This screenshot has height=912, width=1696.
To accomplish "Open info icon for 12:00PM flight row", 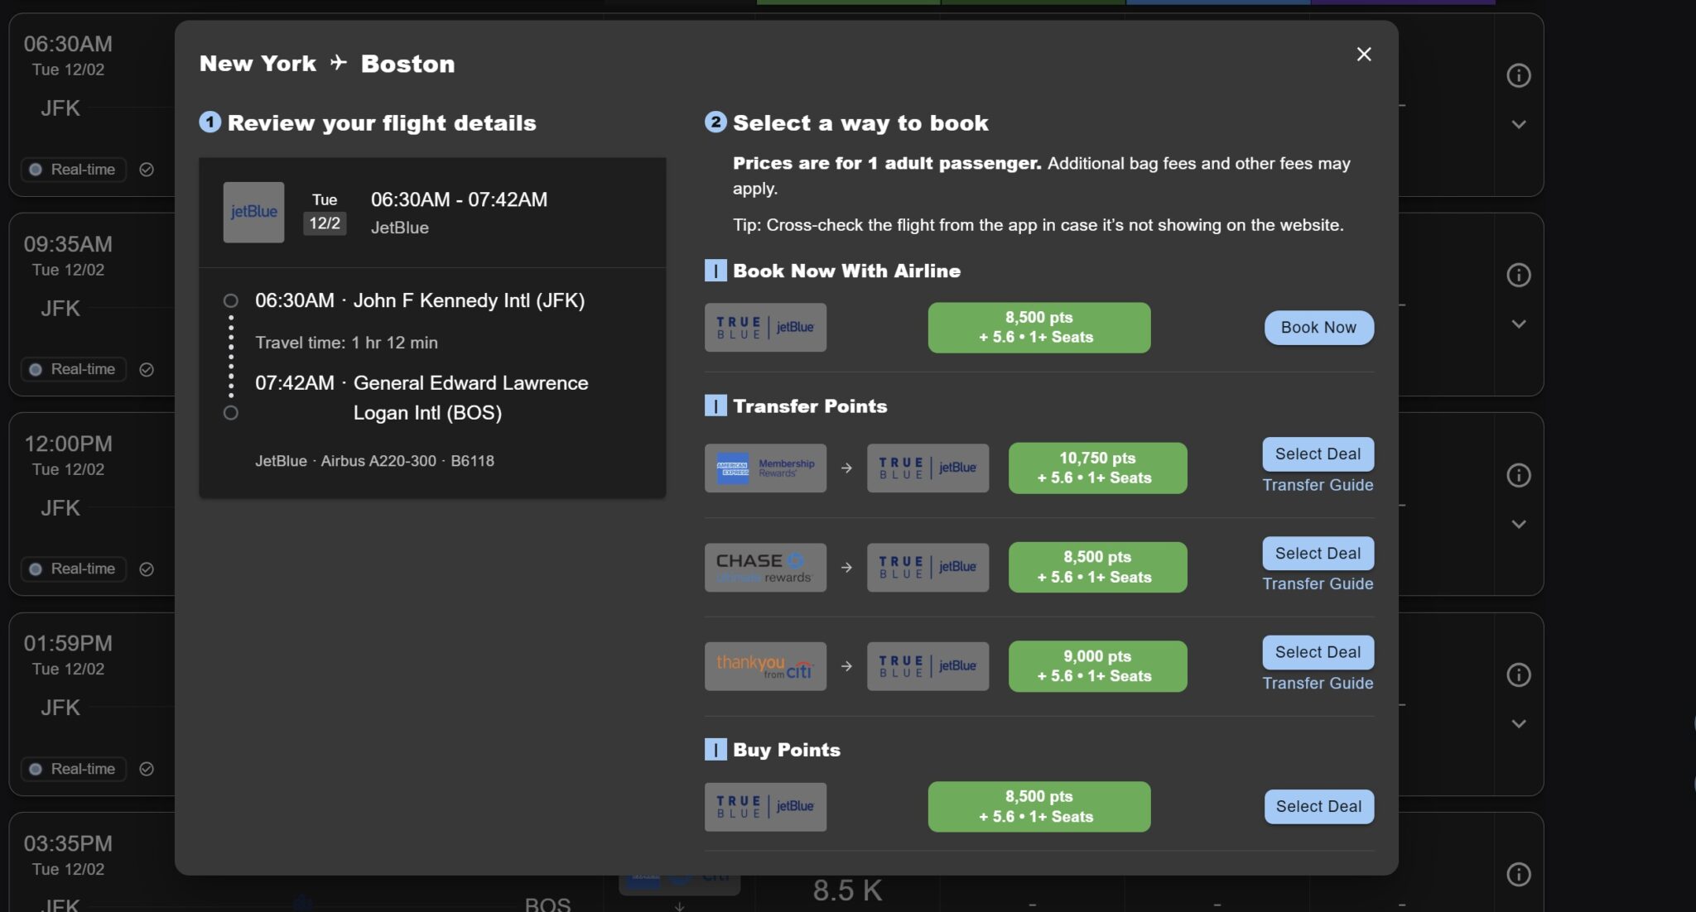I will point(1518,475).
